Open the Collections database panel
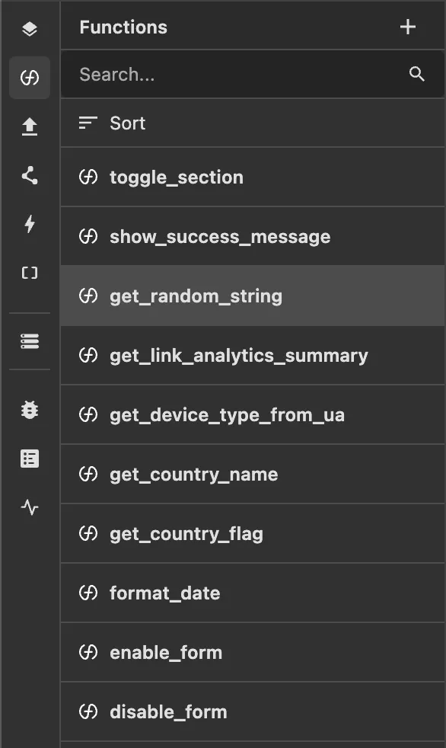Screen dimensions: 446x748 pos(30,340)
